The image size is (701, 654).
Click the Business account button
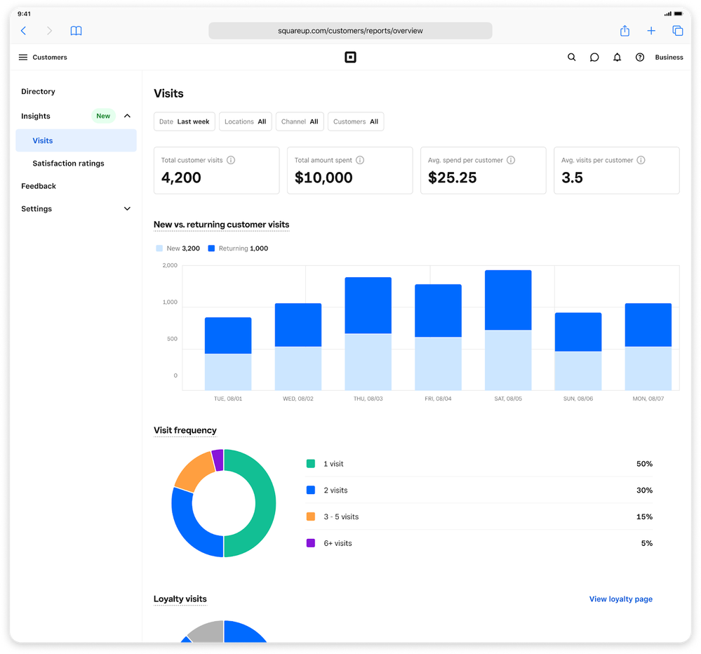click(x=669, y=58)
